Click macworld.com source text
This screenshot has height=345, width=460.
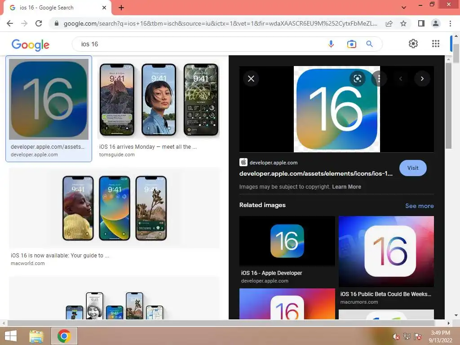click(27, 263)
